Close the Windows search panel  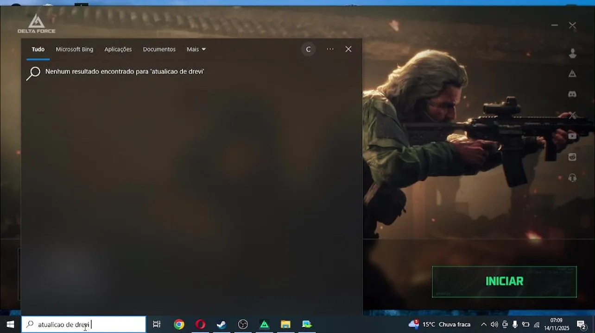(348, 49)
